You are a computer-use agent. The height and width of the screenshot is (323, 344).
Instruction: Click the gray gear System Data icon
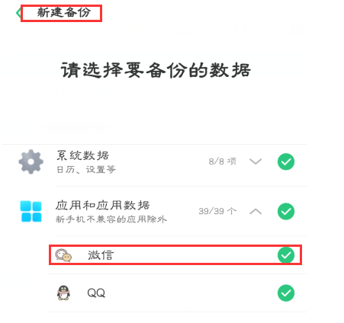coord(31,161)
